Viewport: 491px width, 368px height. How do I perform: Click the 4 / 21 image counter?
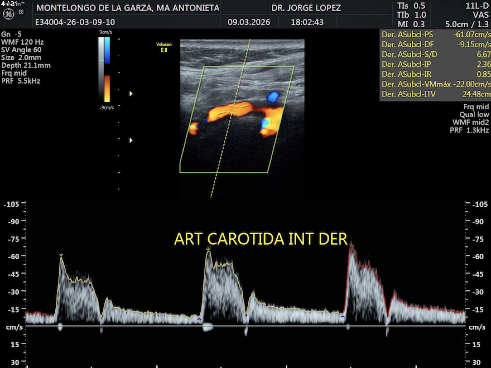tap(9, 4)
